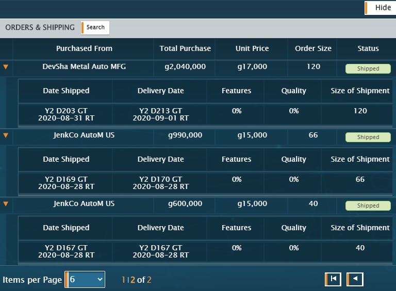Hide the orders panel
396x291 pixels.
pos(381,8)
